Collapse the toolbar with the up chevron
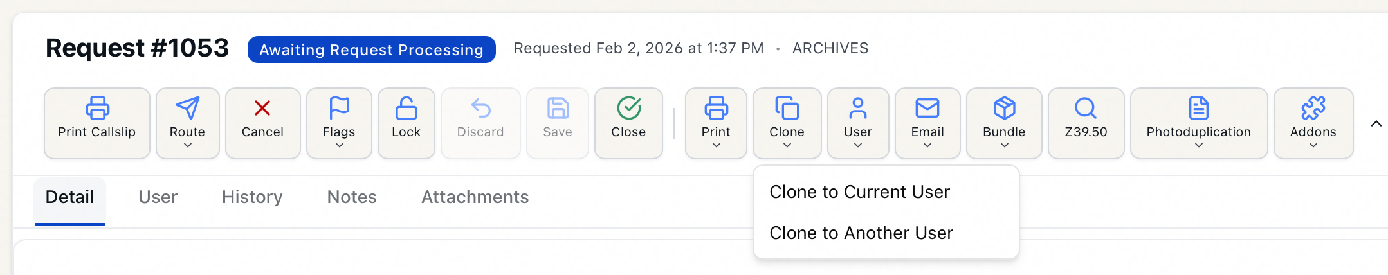 (1376, 123)
